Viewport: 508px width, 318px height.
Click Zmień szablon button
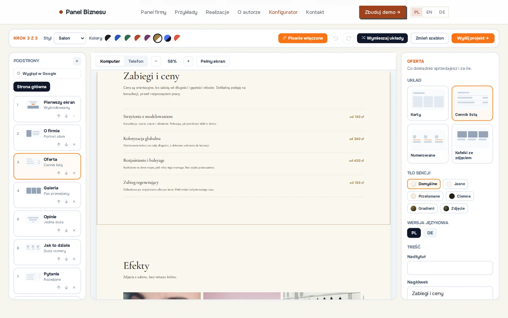[x=430, y=38]
